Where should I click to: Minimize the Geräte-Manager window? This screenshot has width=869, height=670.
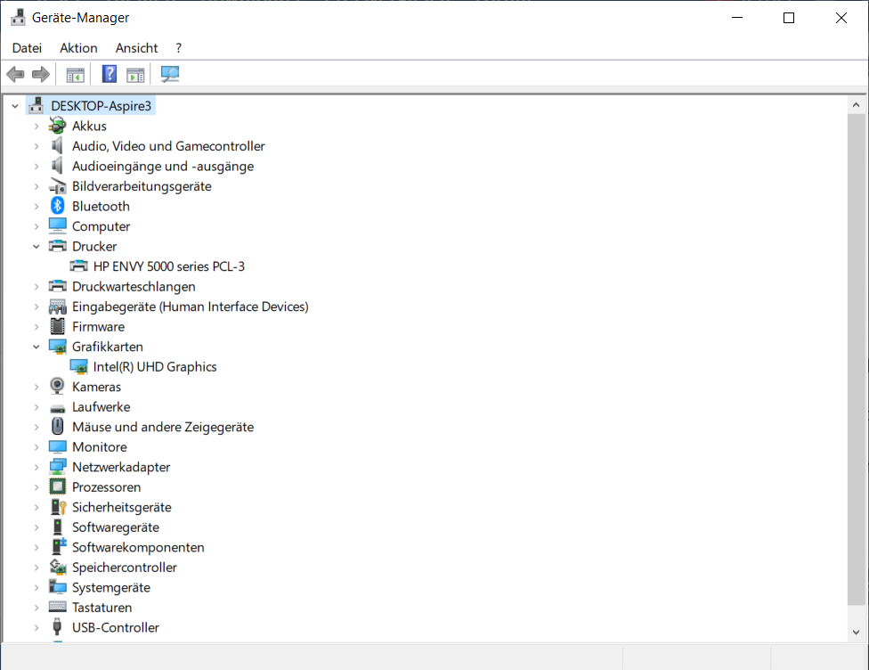(x=737, y=18)
